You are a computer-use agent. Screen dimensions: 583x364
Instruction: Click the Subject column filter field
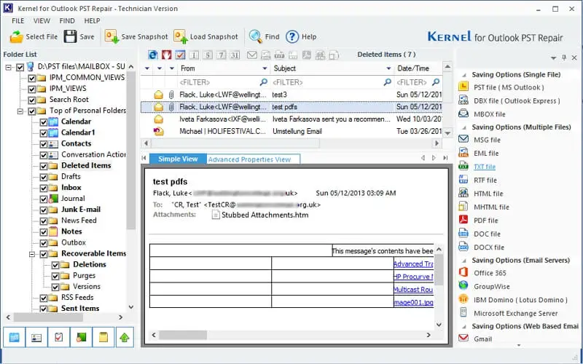pos(332,82)
